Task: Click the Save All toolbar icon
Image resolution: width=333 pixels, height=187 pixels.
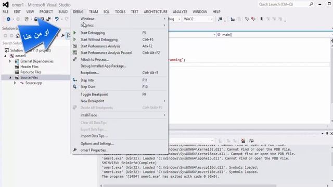Action: click(48, 19)
